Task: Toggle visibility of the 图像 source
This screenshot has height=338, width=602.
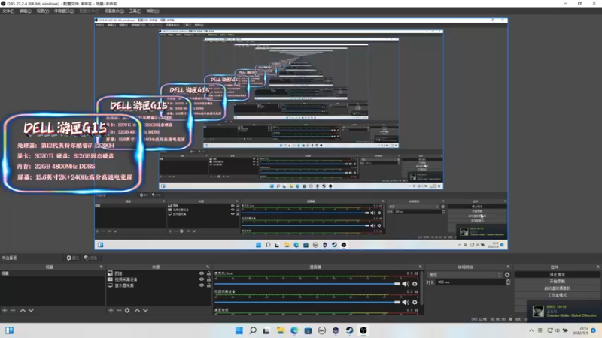Action: [x=201, y=273]
